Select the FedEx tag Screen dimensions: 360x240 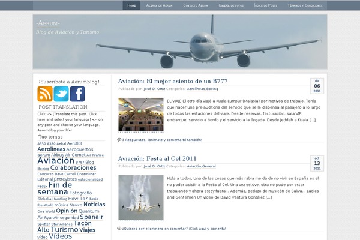(x=43, y=186)
